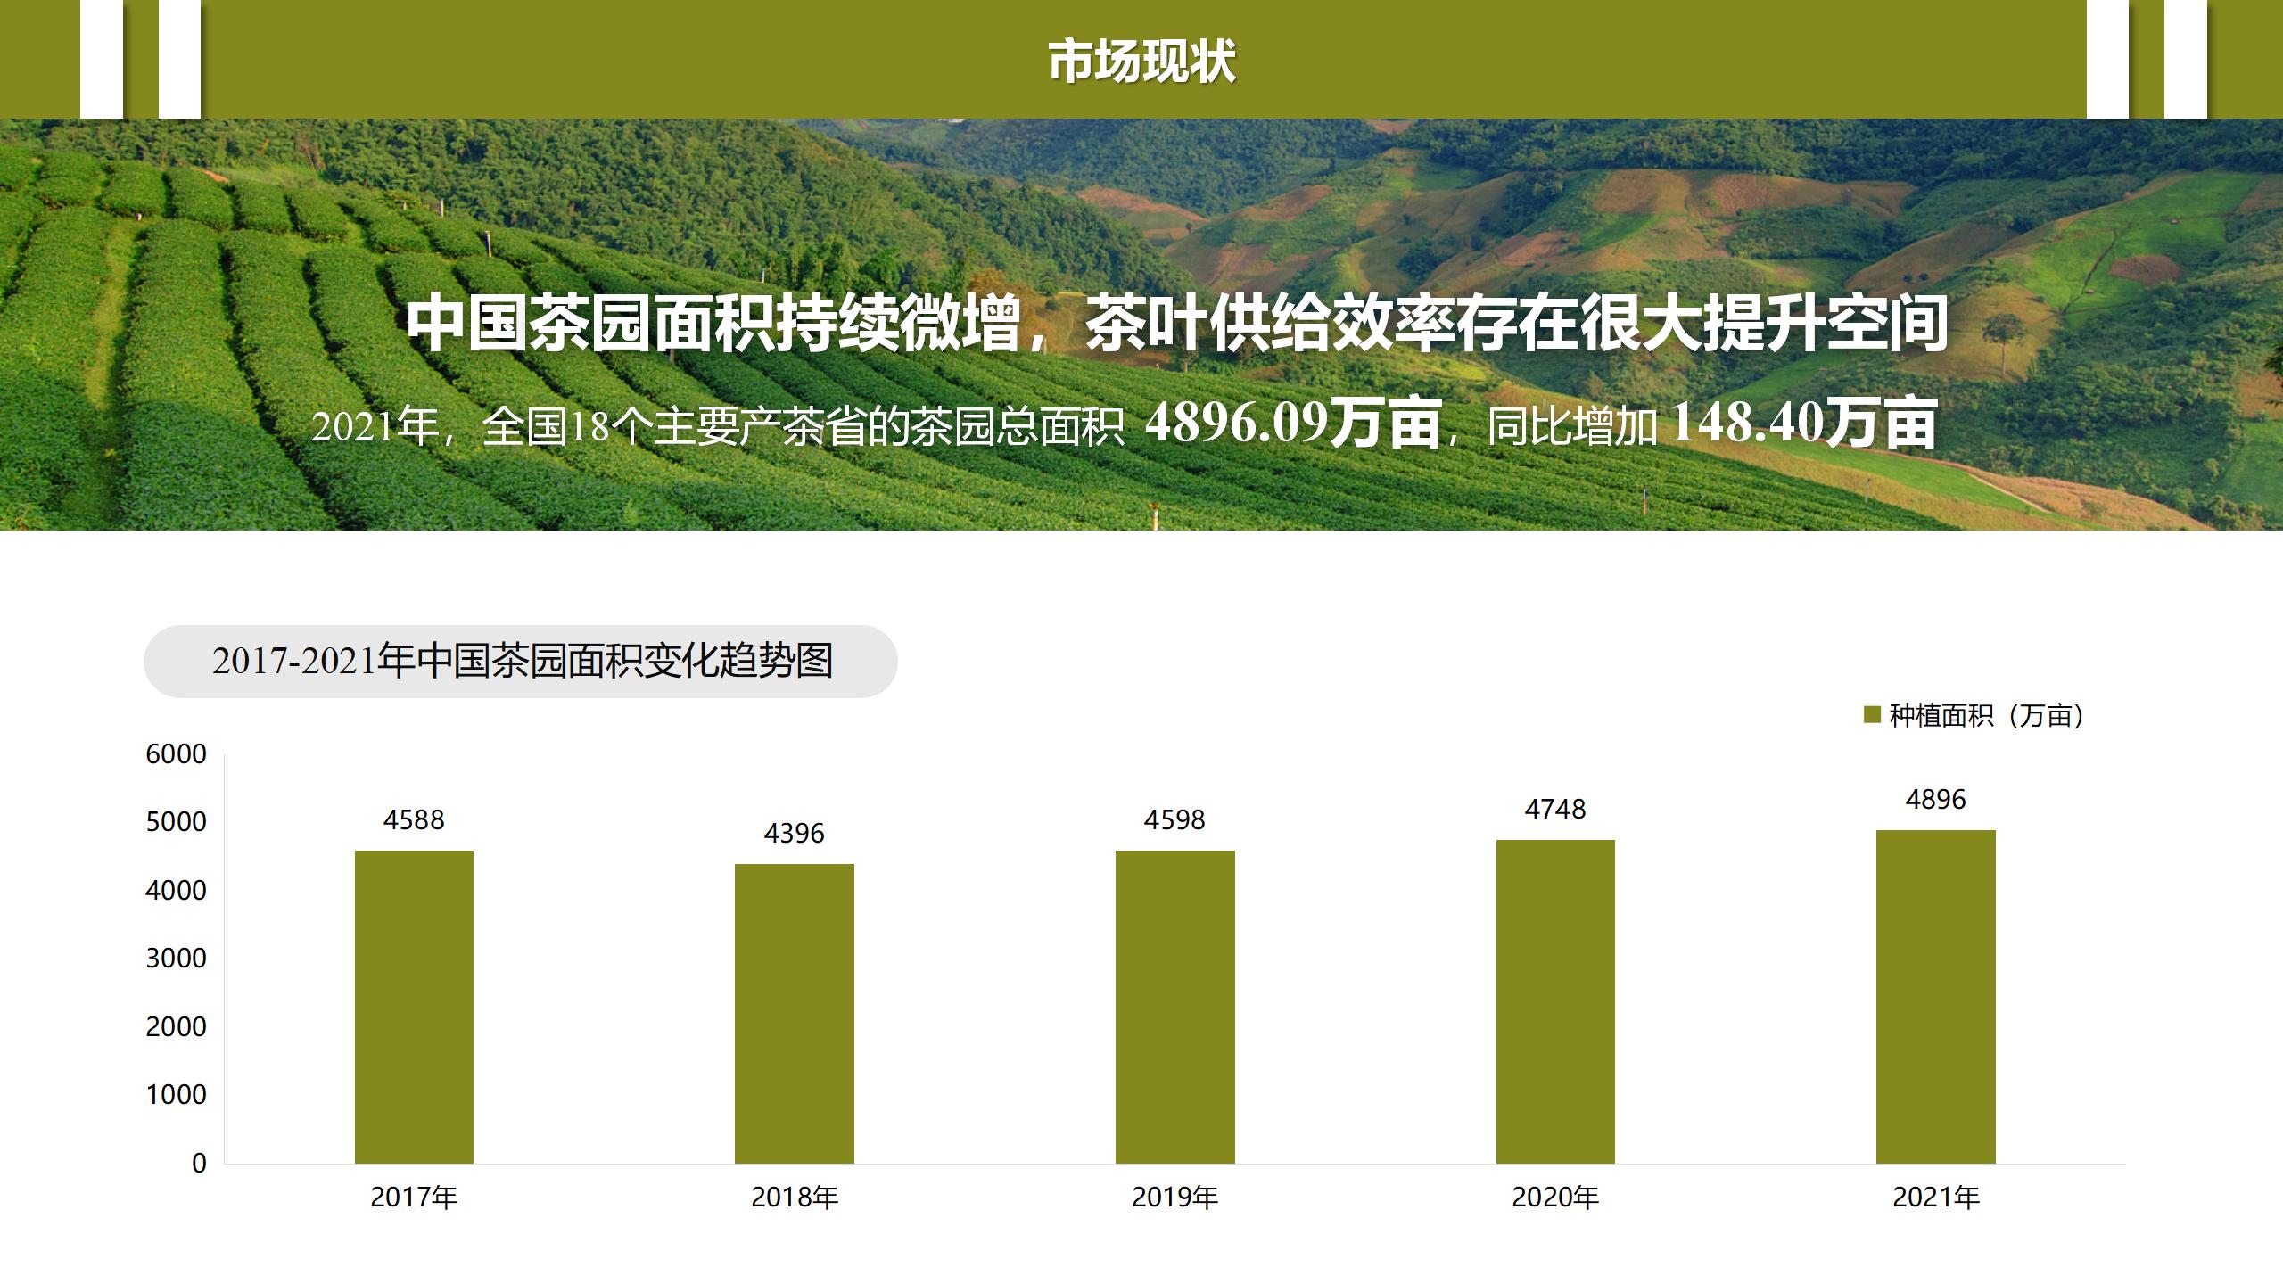Click the 种植面积（万亩）legend label

1985,715
